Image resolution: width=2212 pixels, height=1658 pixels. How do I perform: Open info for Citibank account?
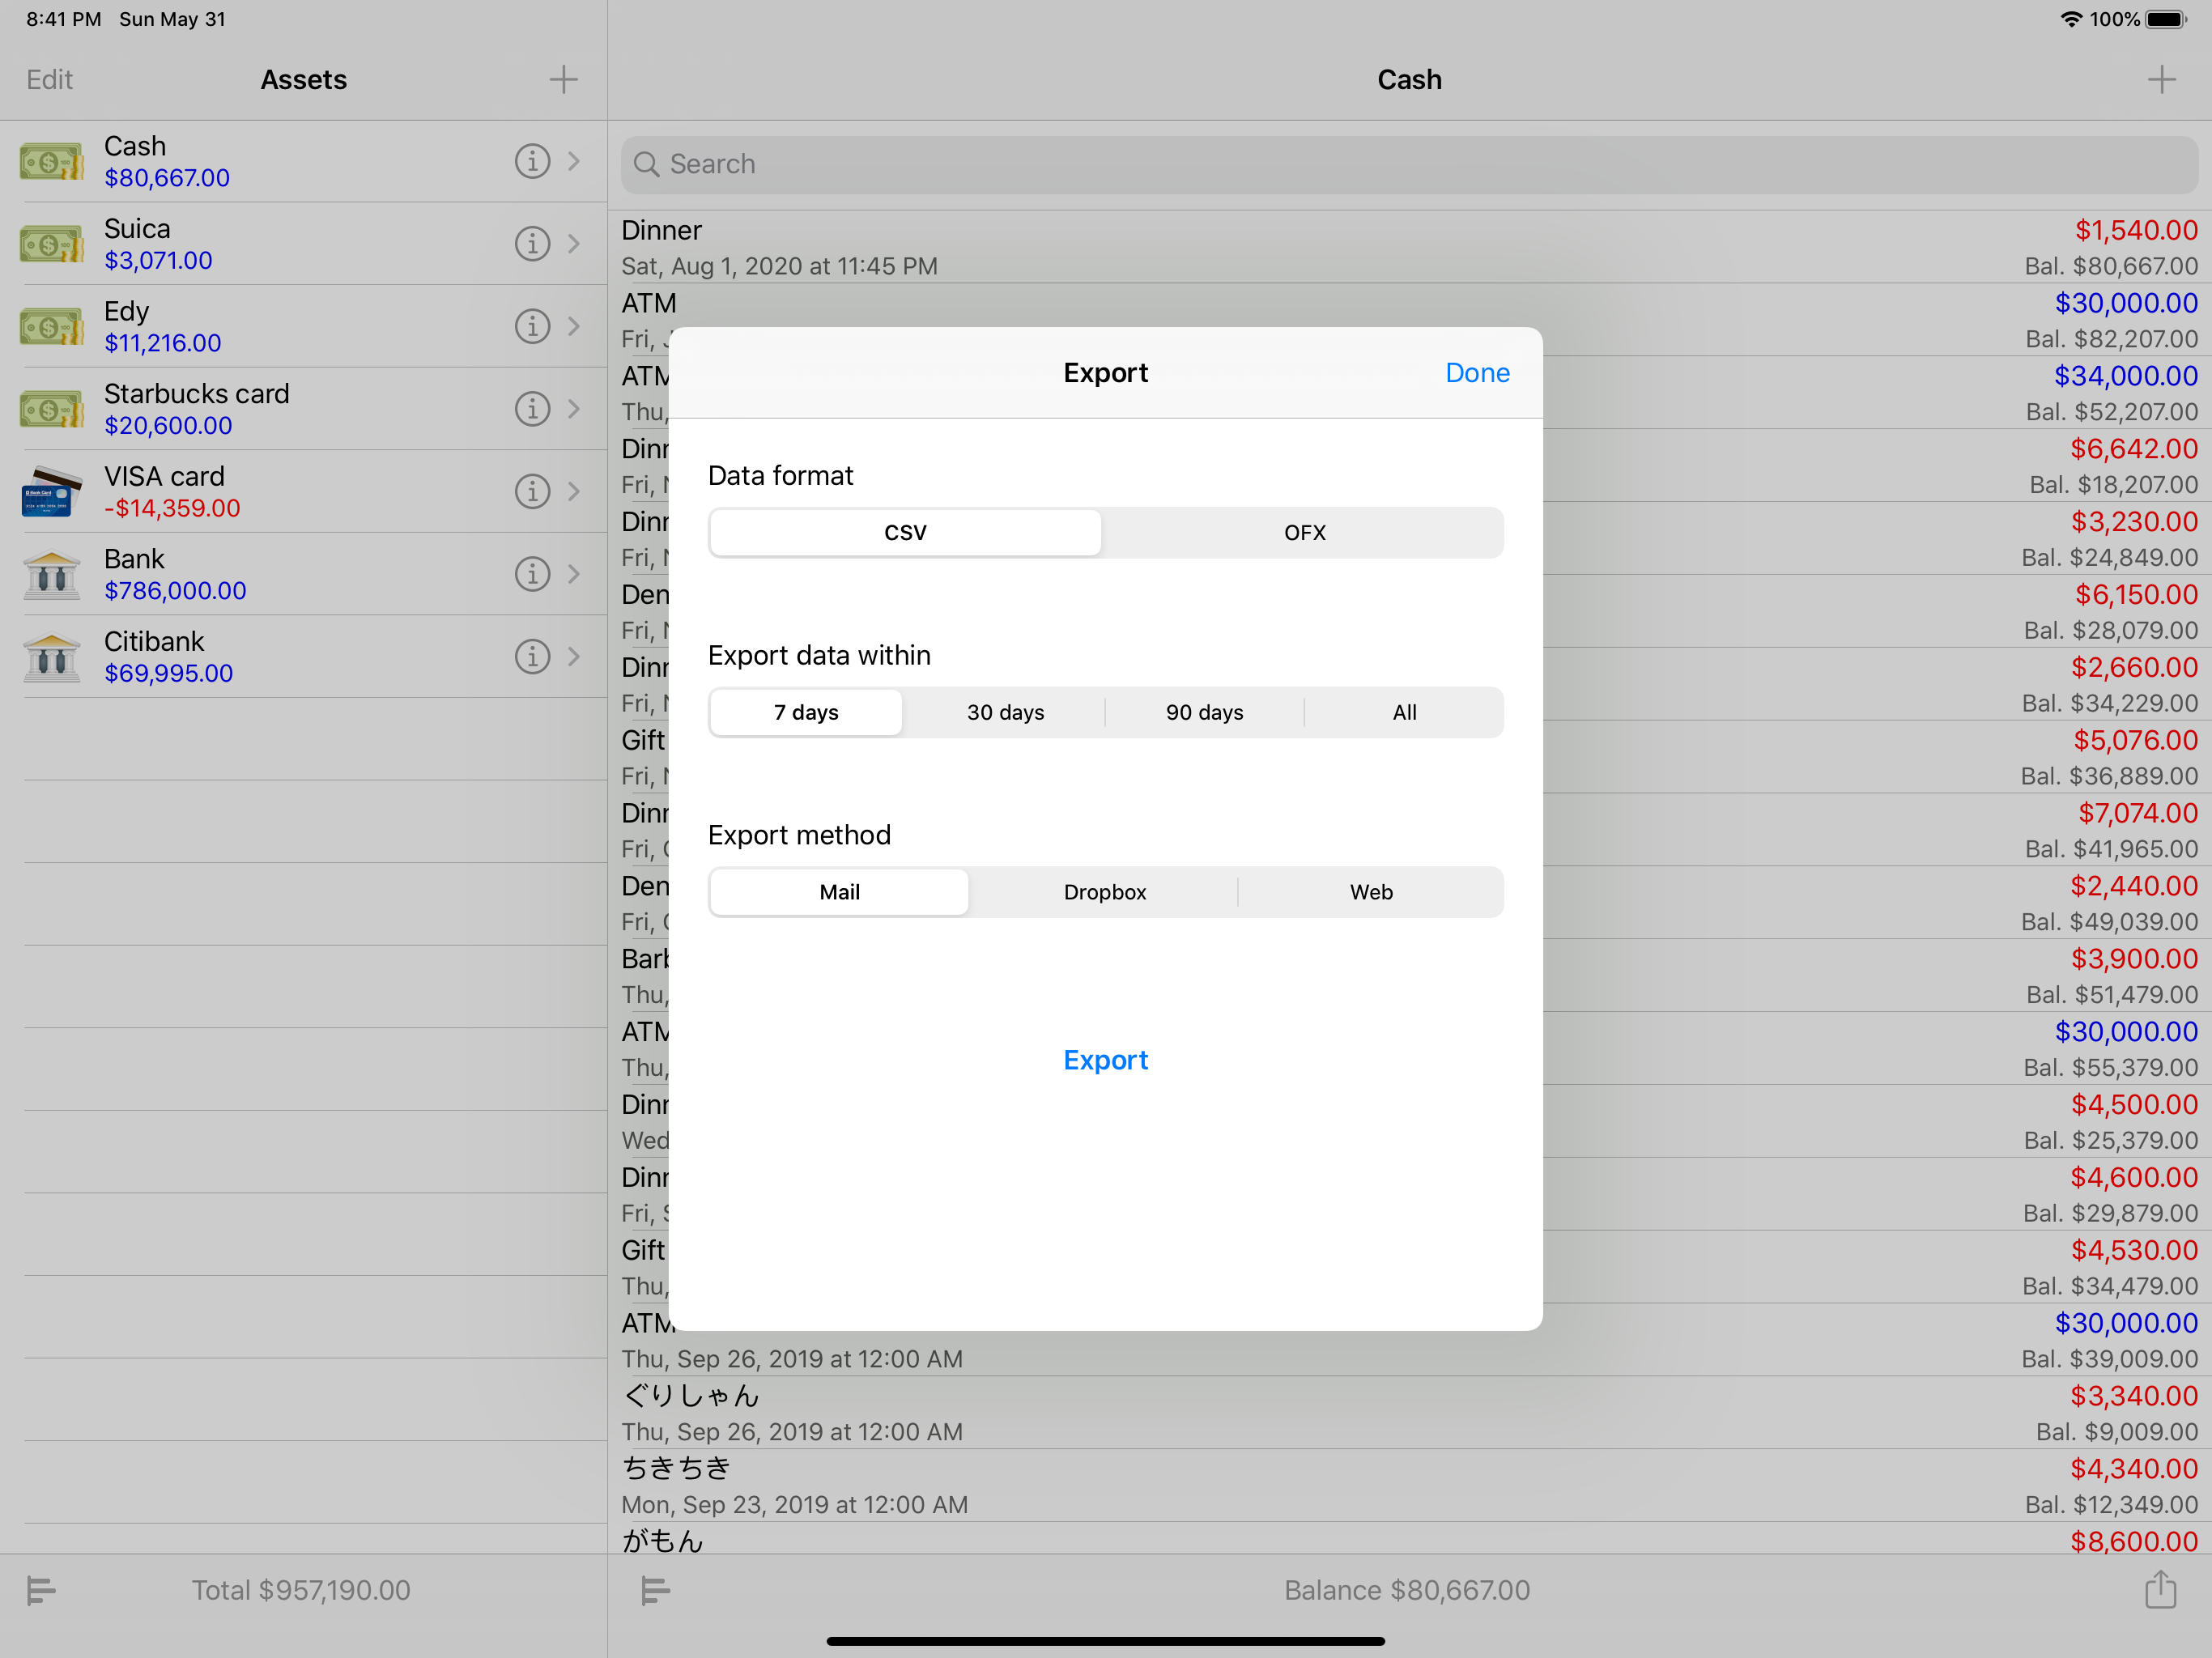click(x=532, y=657)
